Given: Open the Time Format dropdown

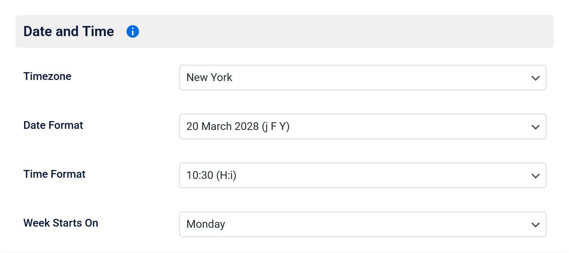Looking at the screenshot, I should click(x=363, y=175).
